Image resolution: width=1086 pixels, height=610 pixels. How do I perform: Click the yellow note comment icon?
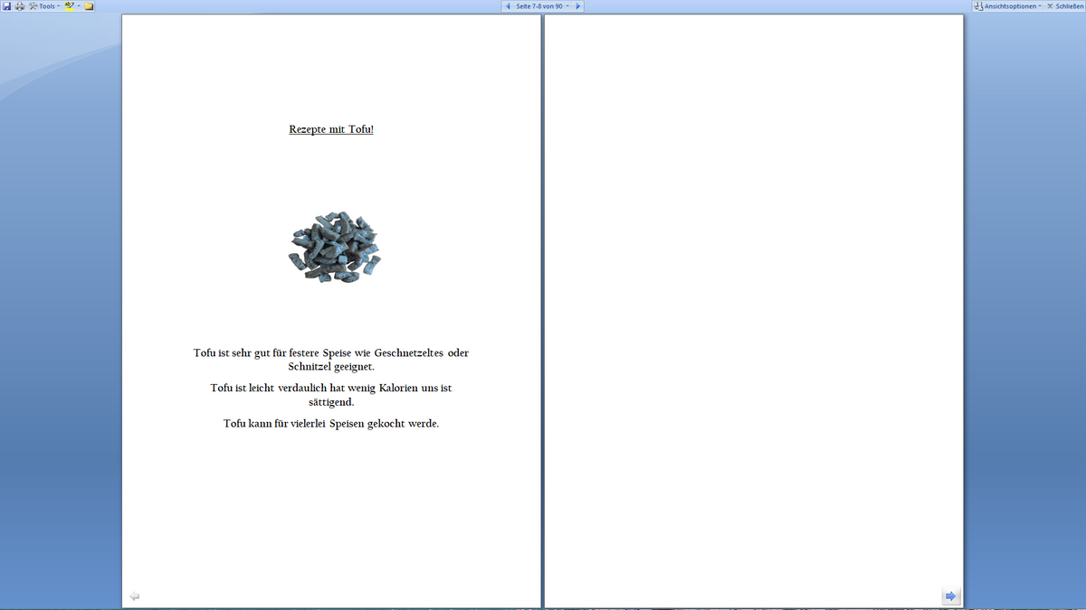[x=90, y=6]
